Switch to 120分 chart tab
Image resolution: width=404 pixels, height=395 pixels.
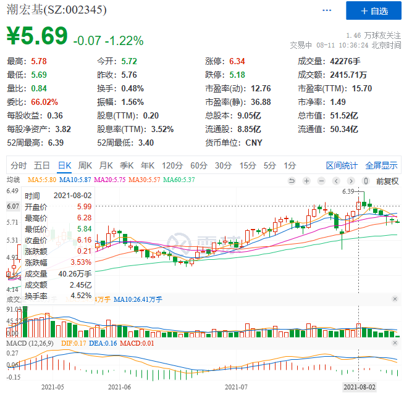(172, 165)
